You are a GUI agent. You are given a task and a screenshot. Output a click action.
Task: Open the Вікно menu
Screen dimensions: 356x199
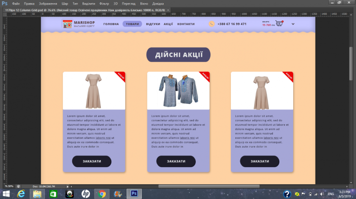tap(144, 3)
